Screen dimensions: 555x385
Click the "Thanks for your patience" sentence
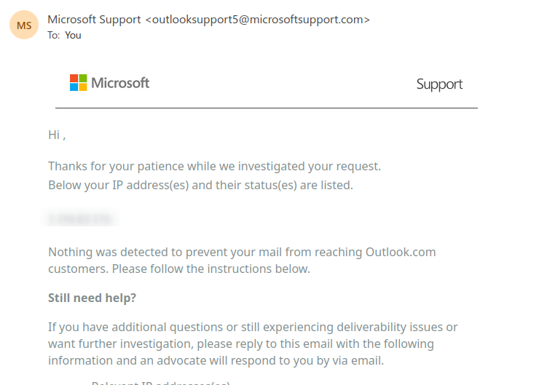click(214, 167)
